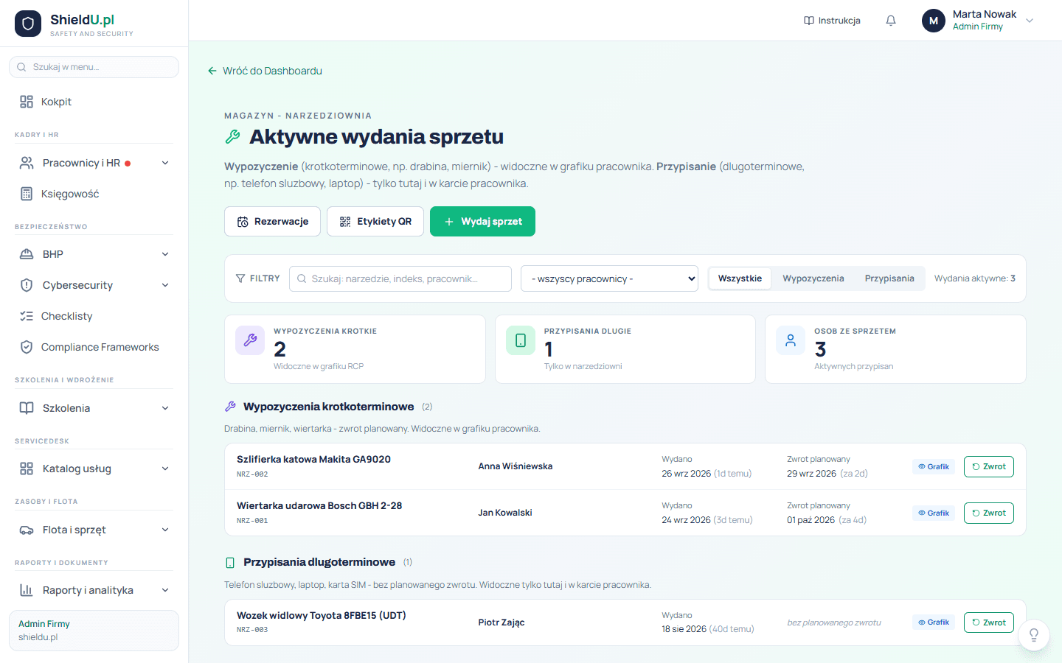This screenshot has width=1062, height=663.
Task: Click Wróć do Dashboardu back link
Action: tap(265, 71)
